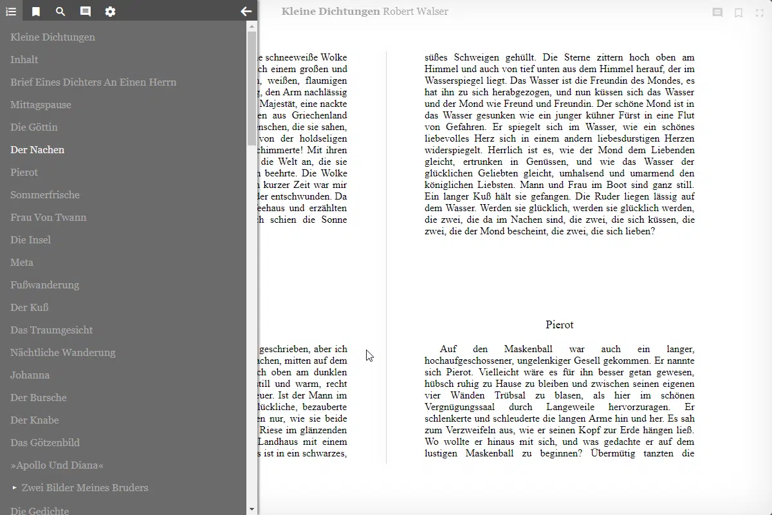Select the highlighted 'Der Nachen' chapter
Screen dimensions: 772x515
click(37, 149)
